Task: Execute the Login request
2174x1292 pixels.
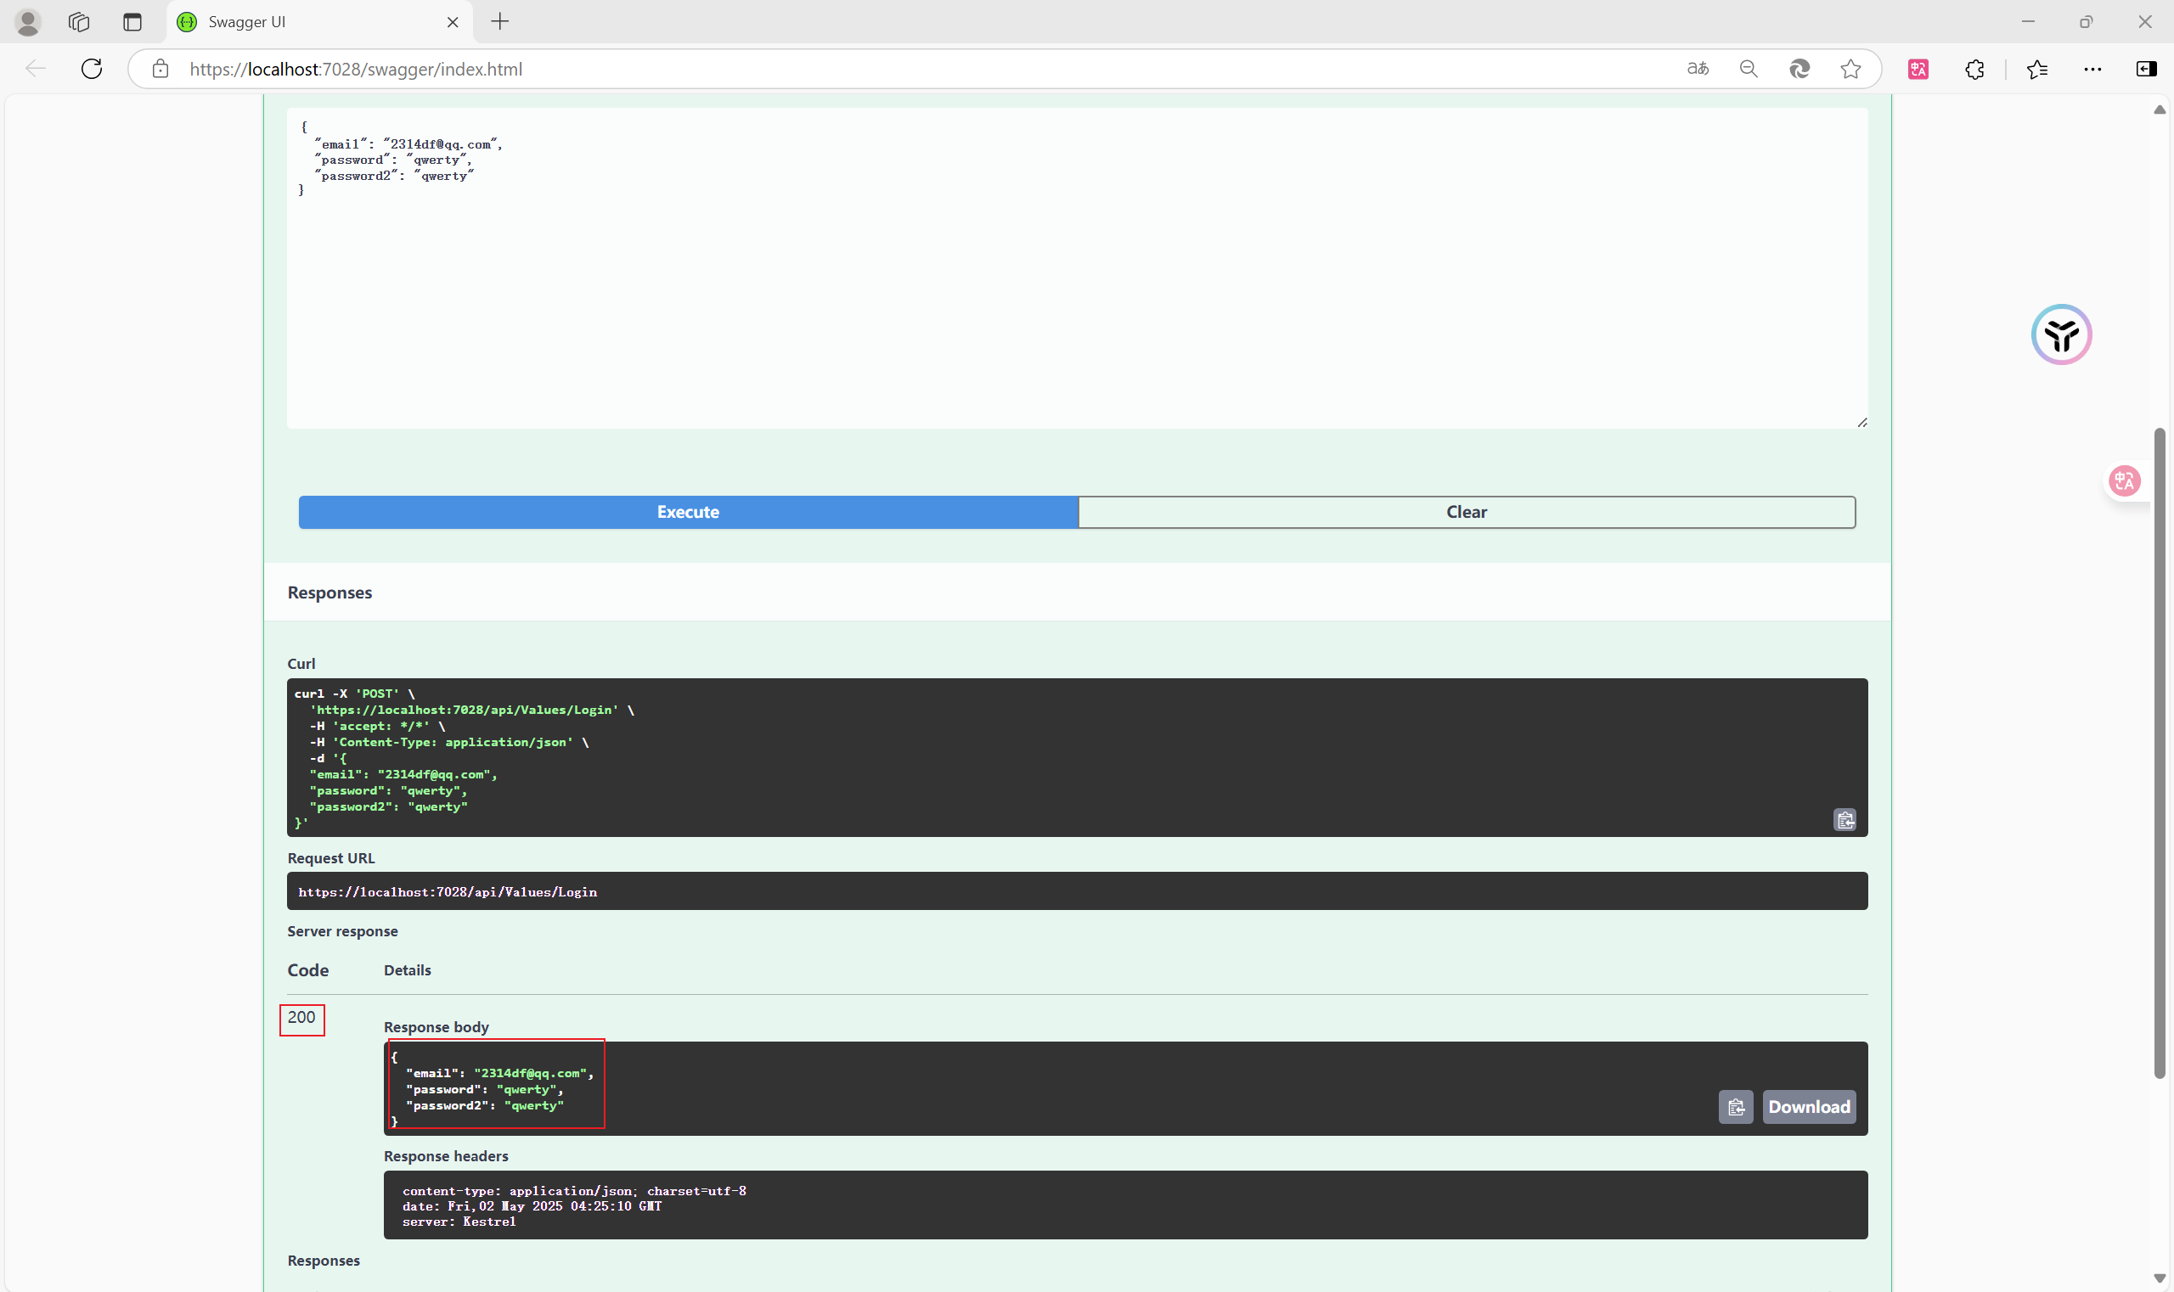Action: pos(688,512)
